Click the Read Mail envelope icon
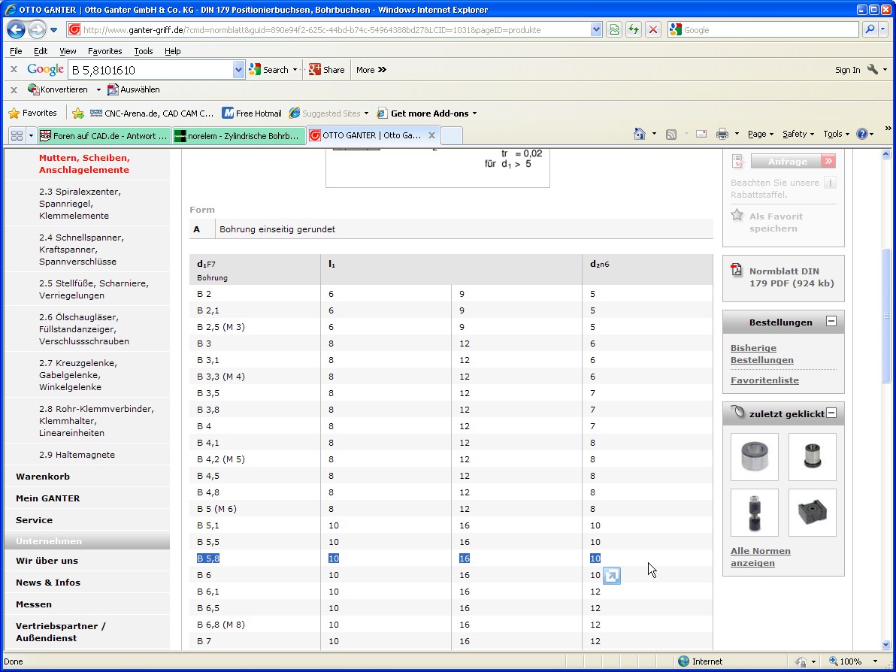Viewport: 896px width, 672px height. (701, 134)
